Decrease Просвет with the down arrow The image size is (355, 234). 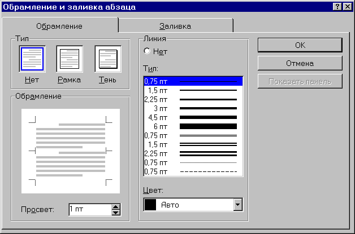[116, 213]
